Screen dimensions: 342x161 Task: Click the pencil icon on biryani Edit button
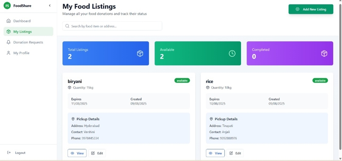[93, 153]
